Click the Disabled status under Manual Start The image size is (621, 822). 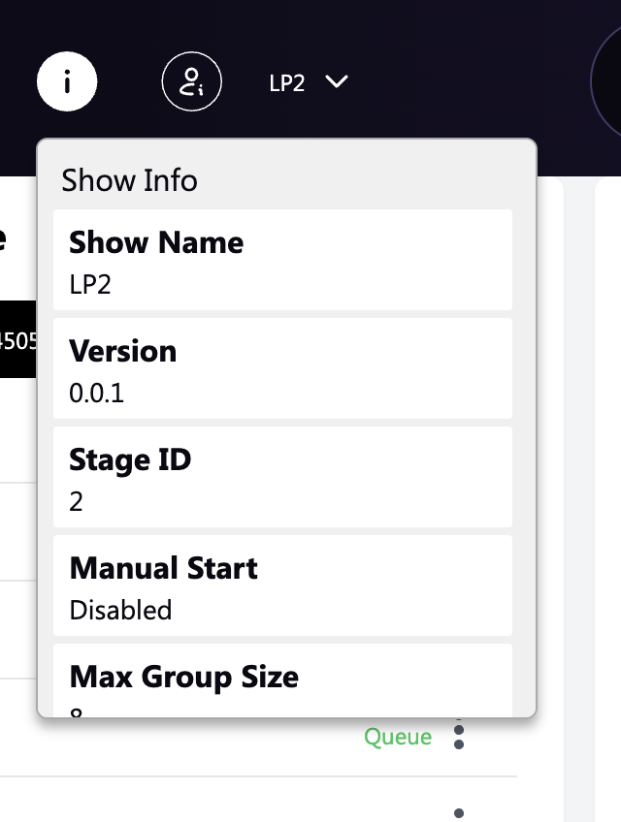(120, 610)
